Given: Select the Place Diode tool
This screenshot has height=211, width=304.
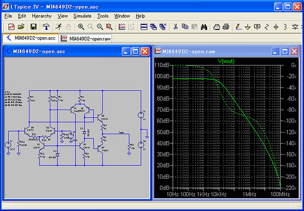Looking at the screenshot, I should click(x=295, y=27).
